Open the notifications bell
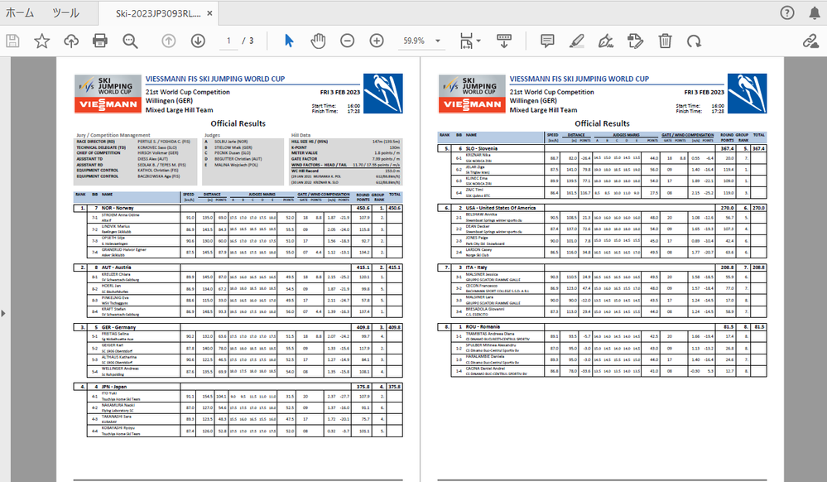 815,13
